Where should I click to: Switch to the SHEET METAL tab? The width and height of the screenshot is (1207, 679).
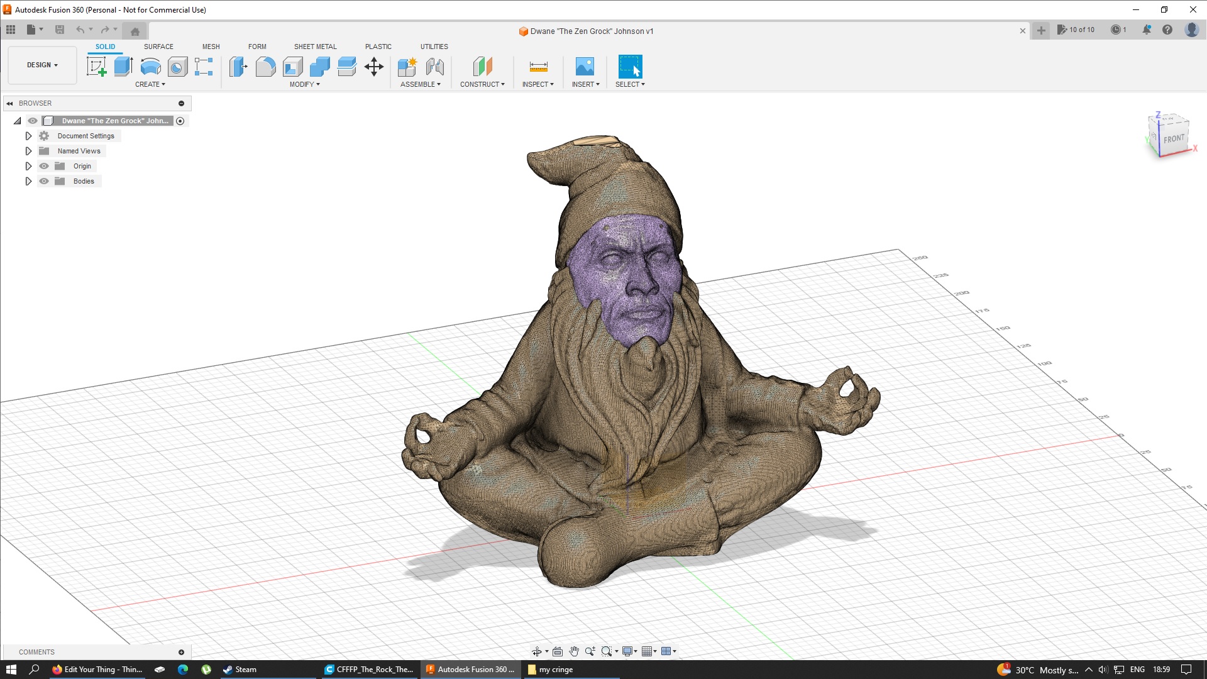[316, 47]
